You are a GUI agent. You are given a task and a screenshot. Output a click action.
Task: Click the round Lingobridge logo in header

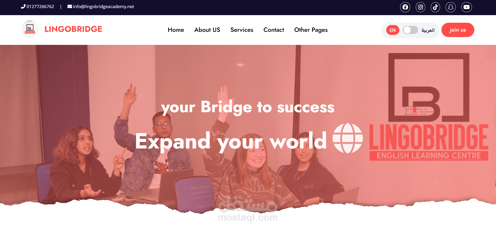(x=30, y=29)
